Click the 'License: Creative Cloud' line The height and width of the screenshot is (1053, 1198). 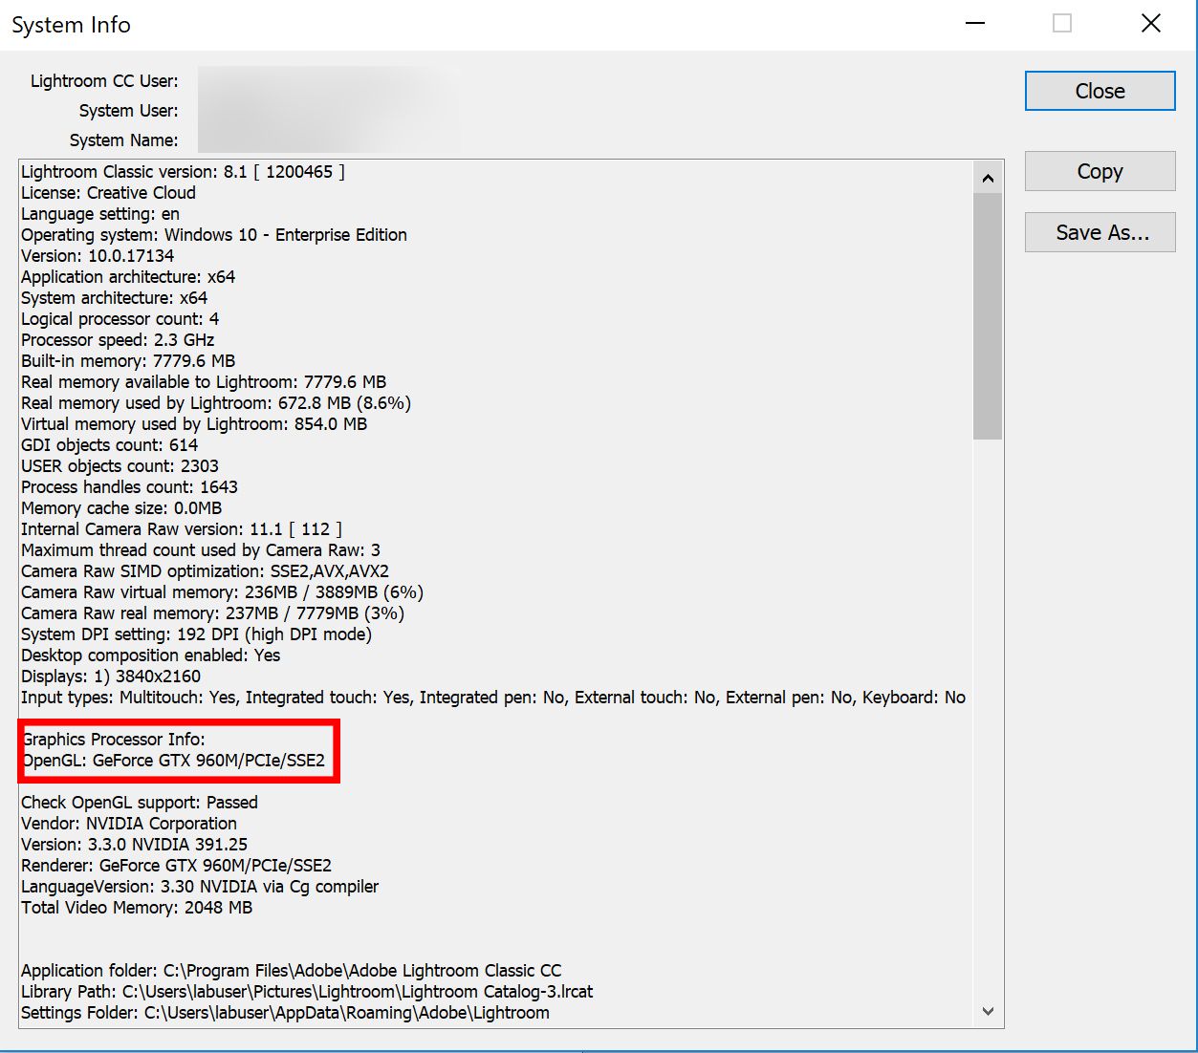[x=108, y=193]
